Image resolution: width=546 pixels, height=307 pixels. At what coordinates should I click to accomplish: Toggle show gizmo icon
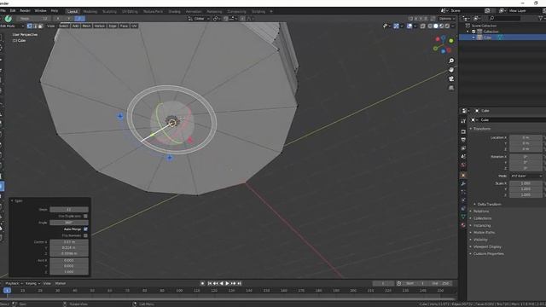point(396,26)
